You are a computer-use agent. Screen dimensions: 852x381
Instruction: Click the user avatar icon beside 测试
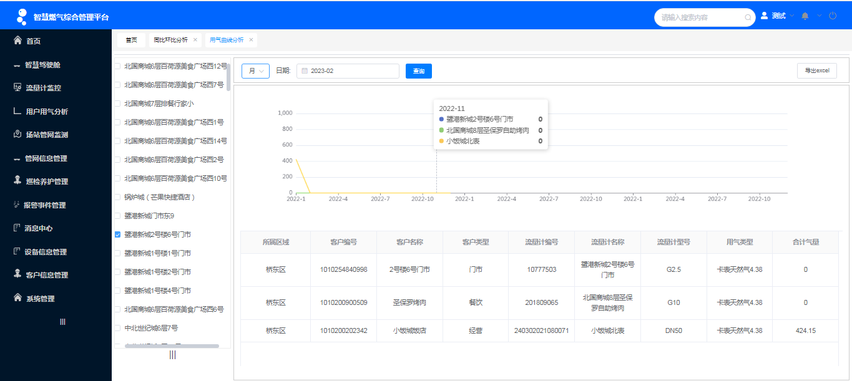(764, 16)
